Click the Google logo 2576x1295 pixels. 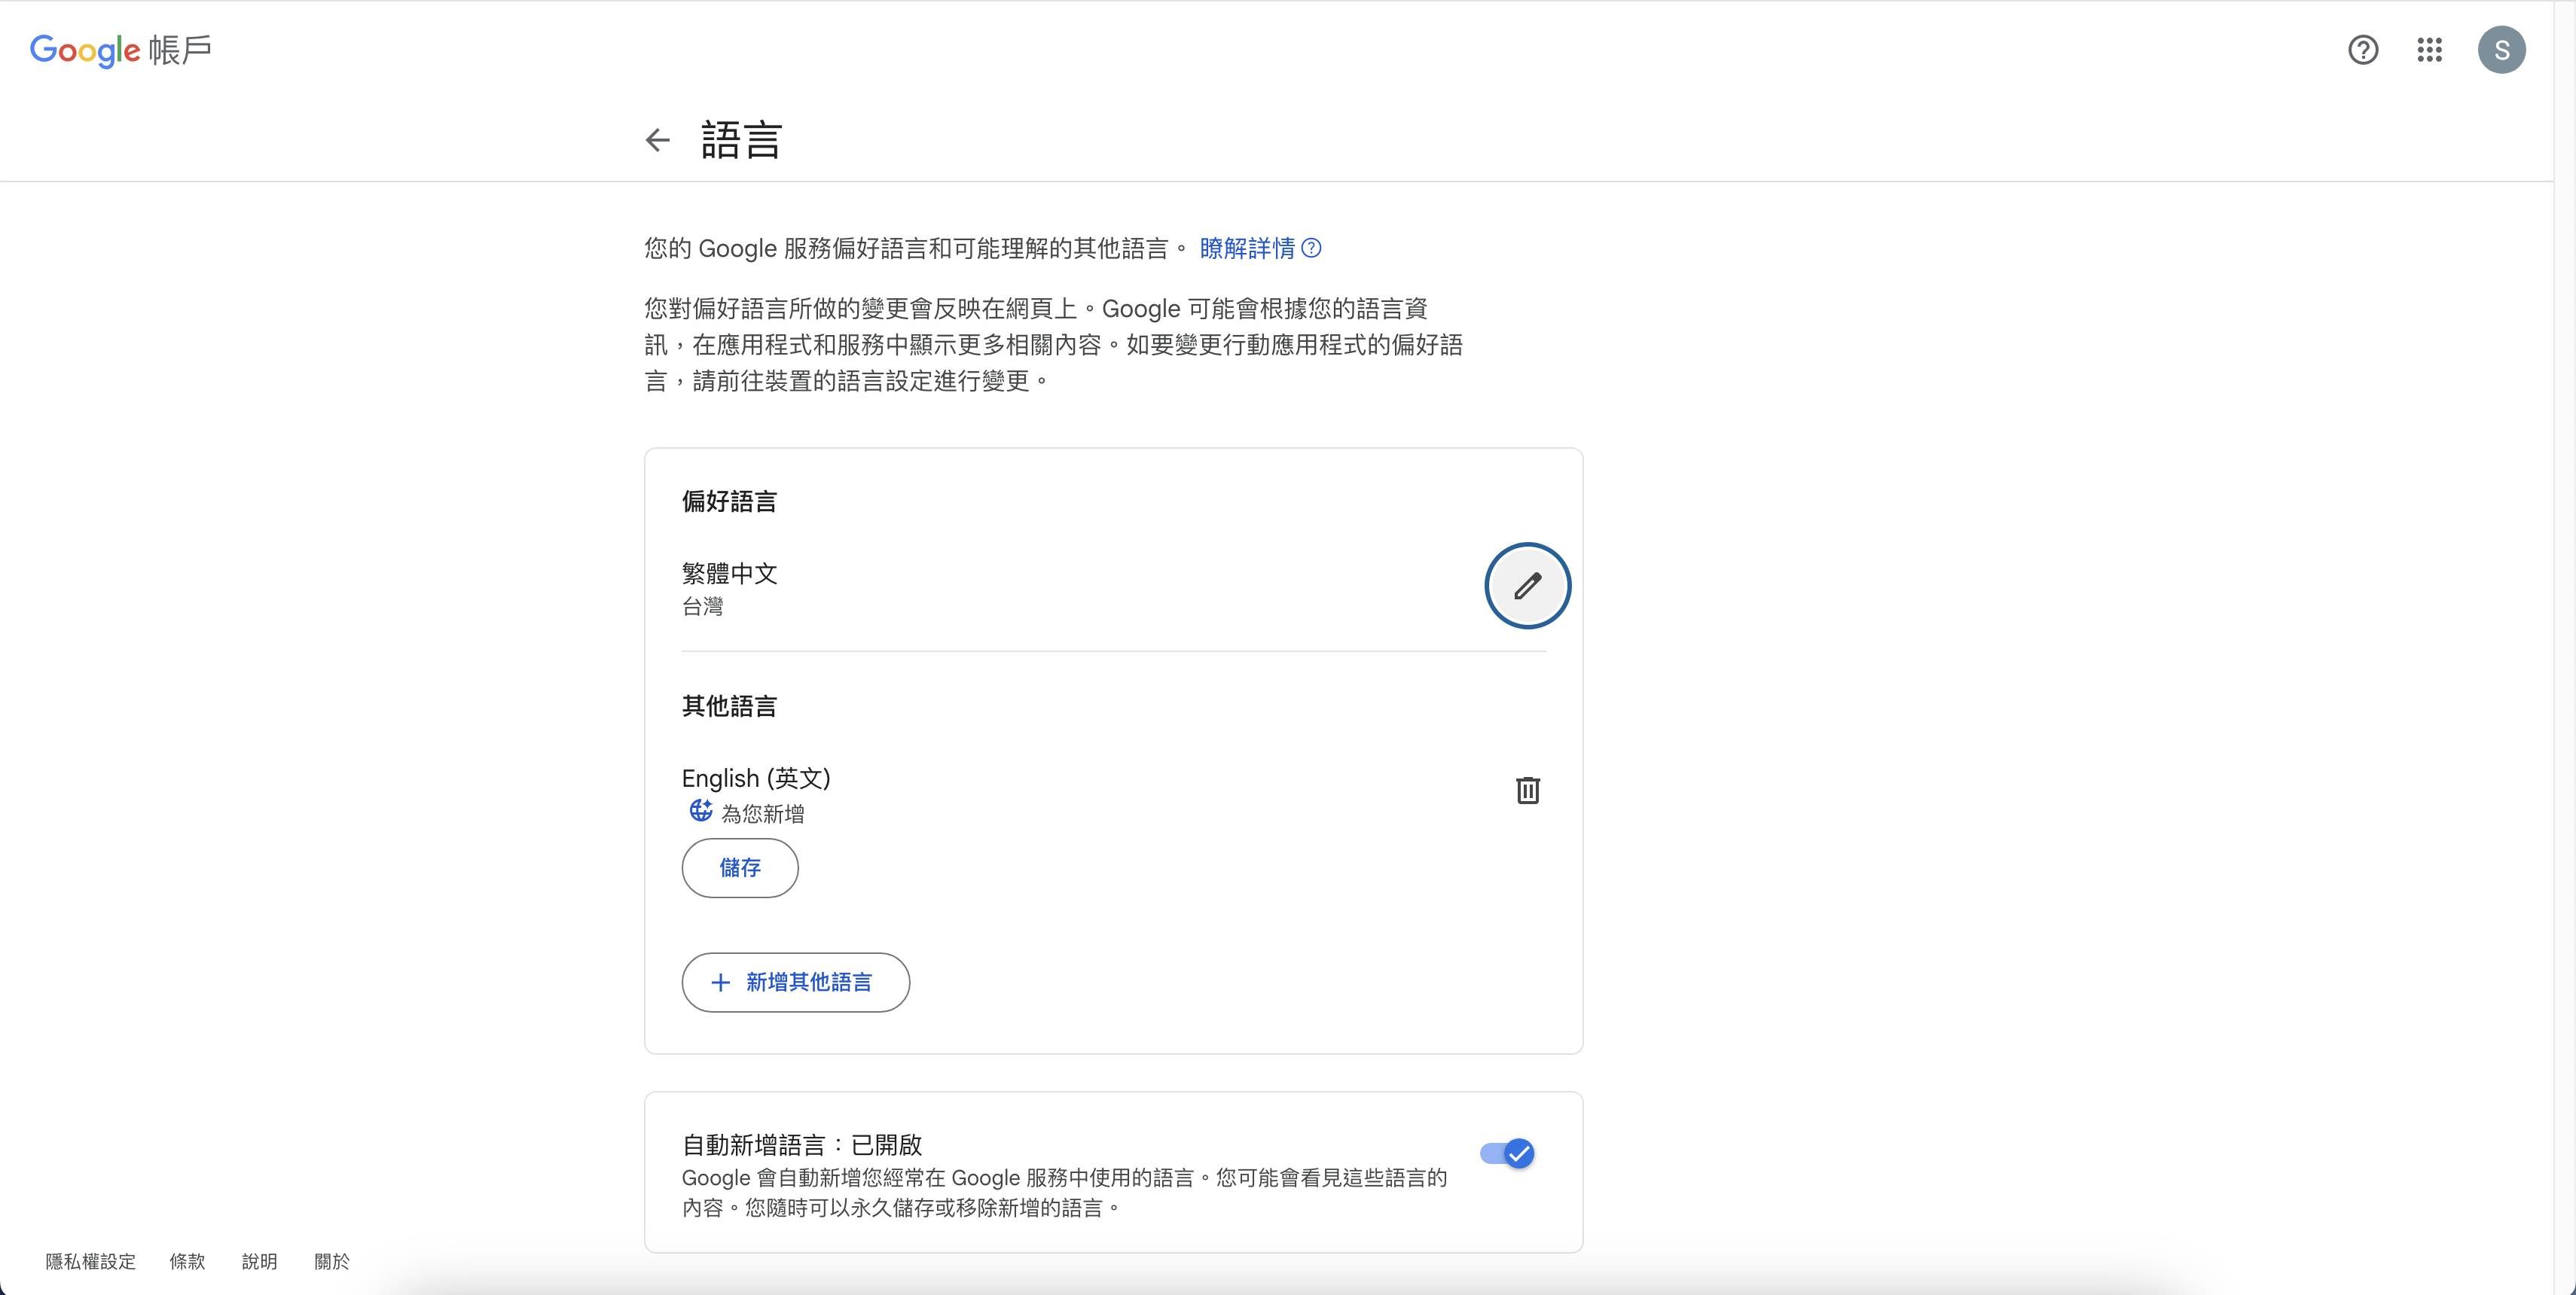(x=85, y=50)
